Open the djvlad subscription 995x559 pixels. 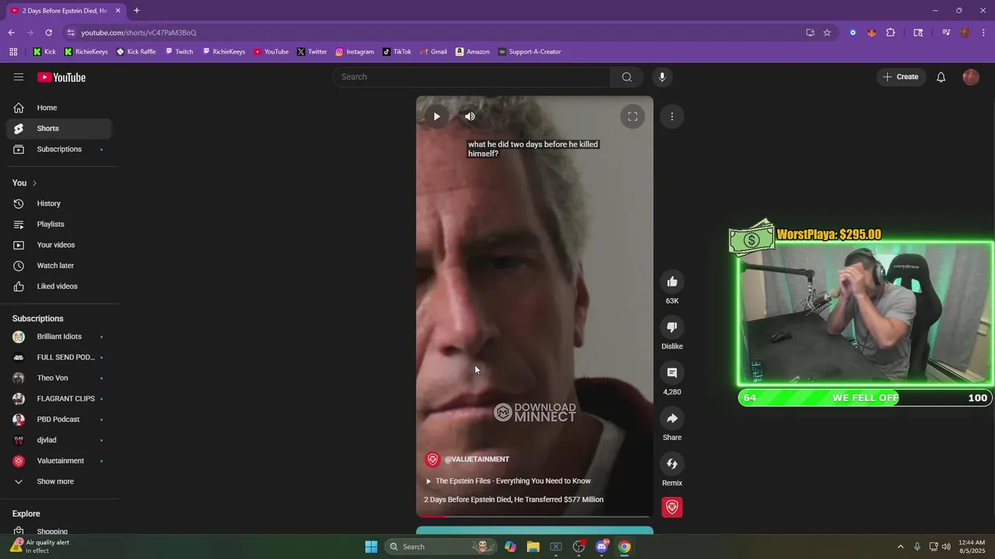[x=59, y=440]
